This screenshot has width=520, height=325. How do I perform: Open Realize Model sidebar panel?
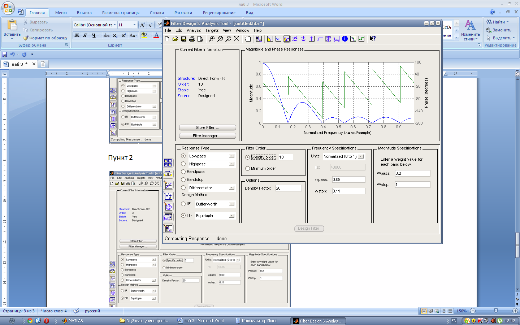coord(168,196)
